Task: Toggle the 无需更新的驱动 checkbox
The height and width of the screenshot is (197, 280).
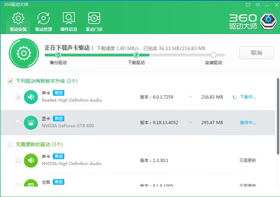Action: pyautogui.click(x=10, y=144)
